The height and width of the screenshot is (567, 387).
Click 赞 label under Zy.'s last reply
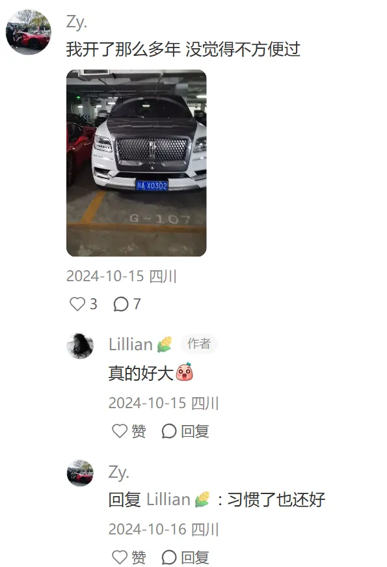pos(139,558)
